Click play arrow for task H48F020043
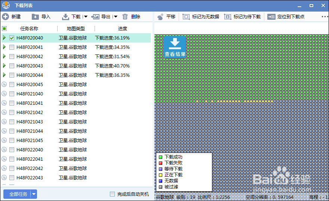The width and height of the screenshot is (329, 201). coord(4,66)
